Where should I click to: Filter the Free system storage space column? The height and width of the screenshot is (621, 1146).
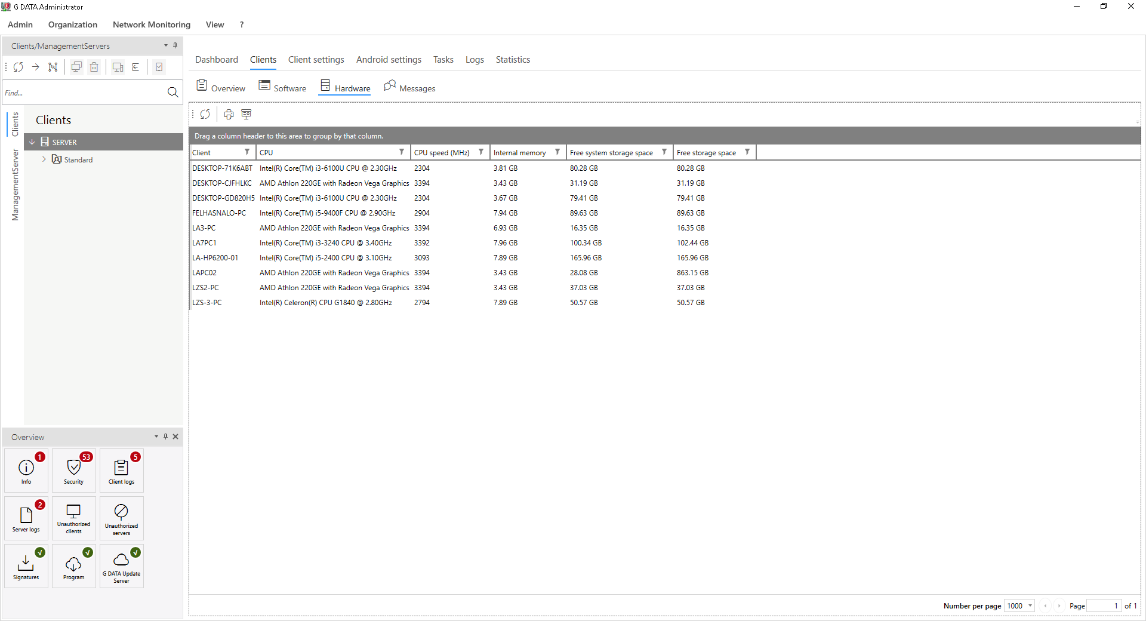(664, 152)
